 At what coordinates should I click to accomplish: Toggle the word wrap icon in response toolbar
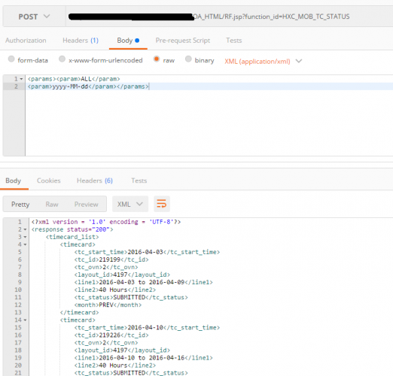[x=162, y=204]
